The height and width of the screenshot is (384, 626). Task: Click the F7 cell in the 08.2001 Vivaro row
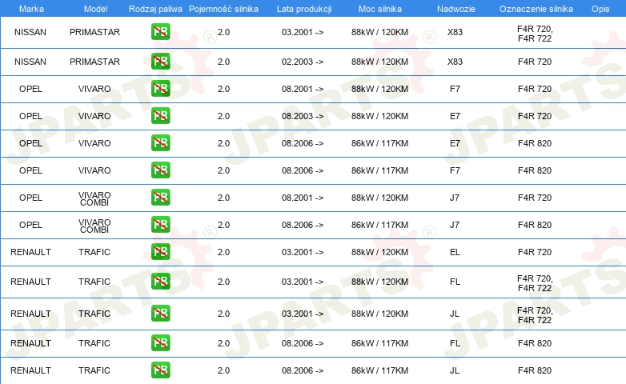(455, 89)
